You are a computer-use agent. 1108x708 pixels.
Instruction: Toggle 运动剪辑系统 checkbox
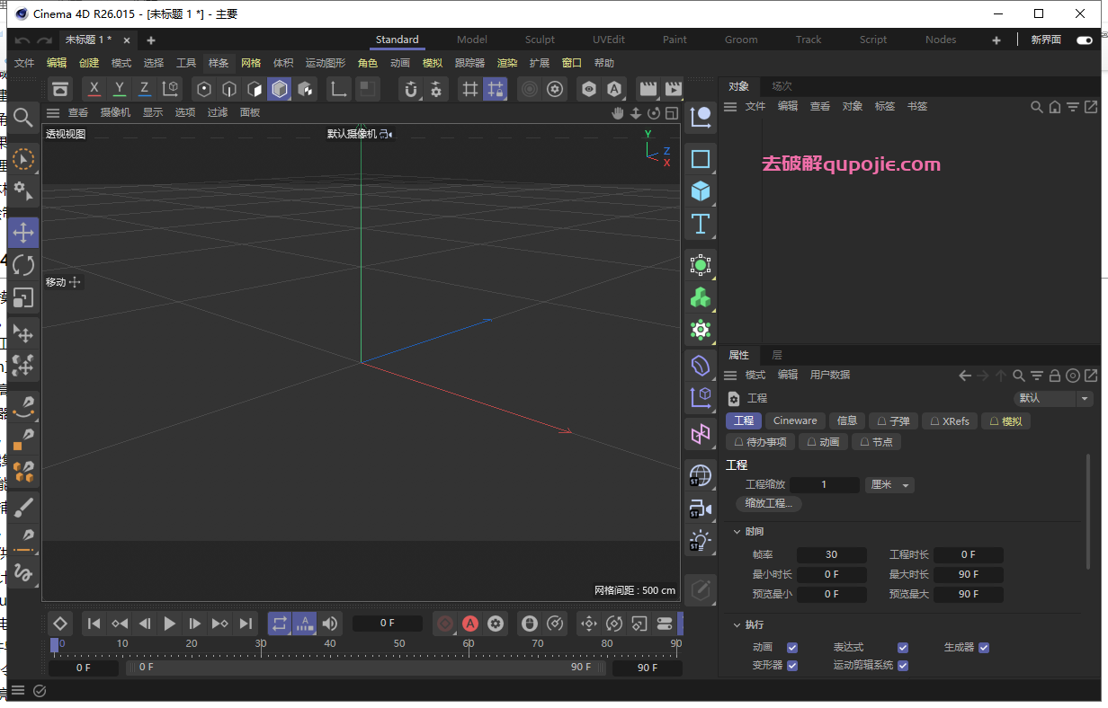[x=903, y=666]
